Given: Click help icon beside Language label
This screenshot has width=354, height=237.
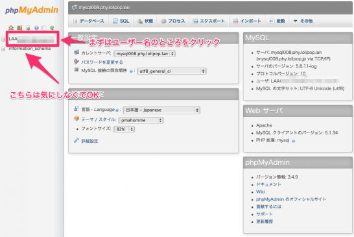Looking at the screenshot, I should click(117, 110).
